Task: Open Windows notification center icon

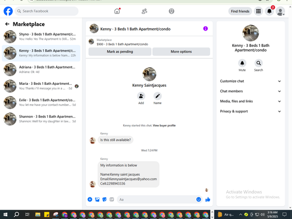Action: coord(284,214)
